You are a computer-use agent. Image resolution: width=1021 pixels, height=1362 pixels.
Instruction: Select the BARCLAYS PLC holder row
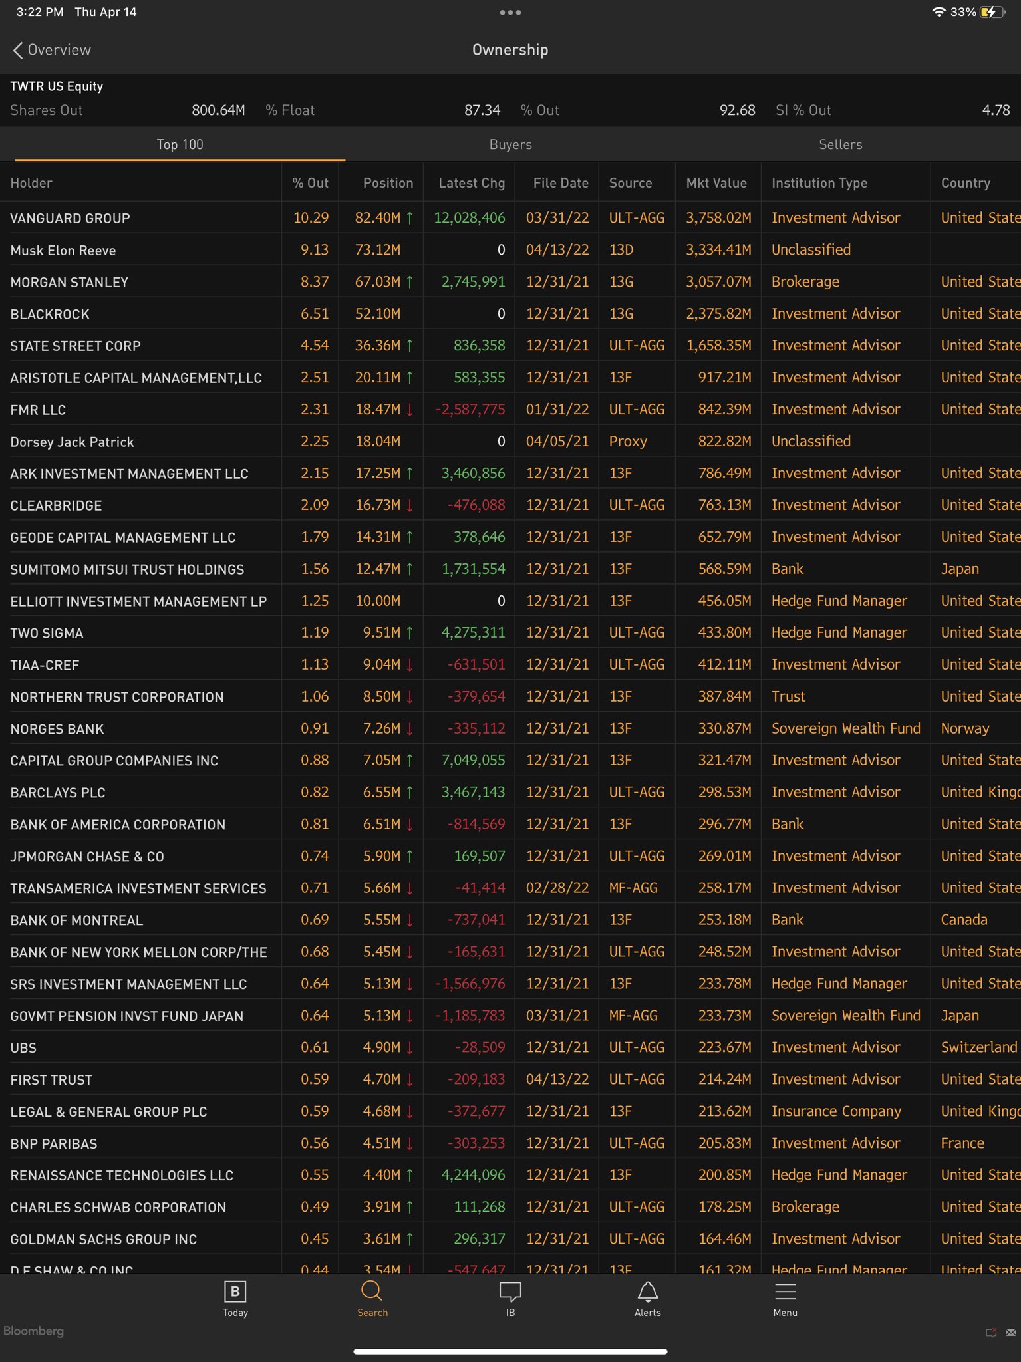(x=510, y=793)
